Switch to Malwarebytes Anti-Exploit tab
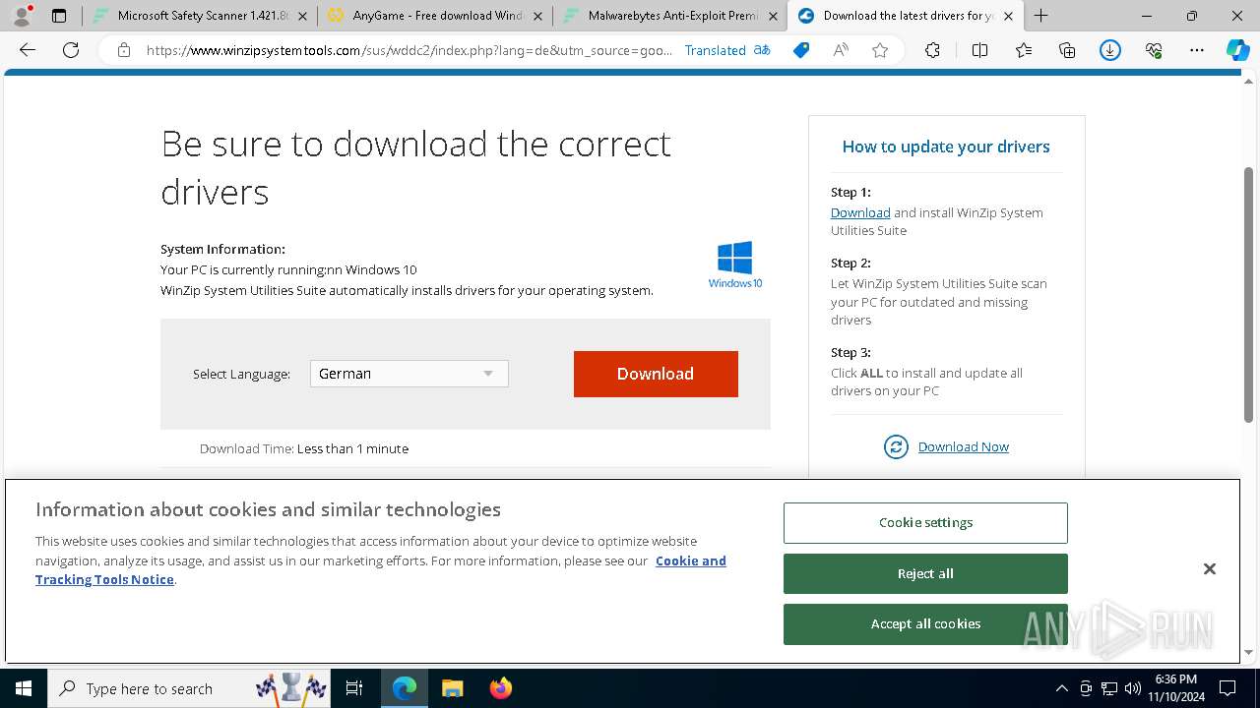Screen dimensions: 1260x708 [670, 16]
